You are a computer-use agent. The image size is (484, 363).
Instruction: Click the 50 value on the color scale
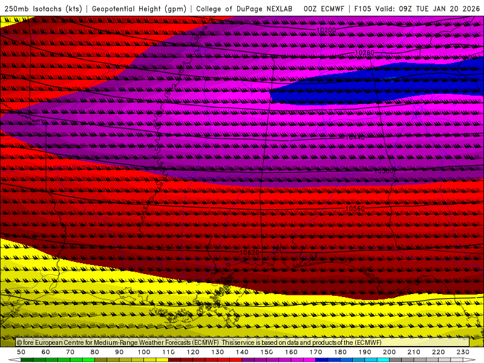tap(21, 352)
